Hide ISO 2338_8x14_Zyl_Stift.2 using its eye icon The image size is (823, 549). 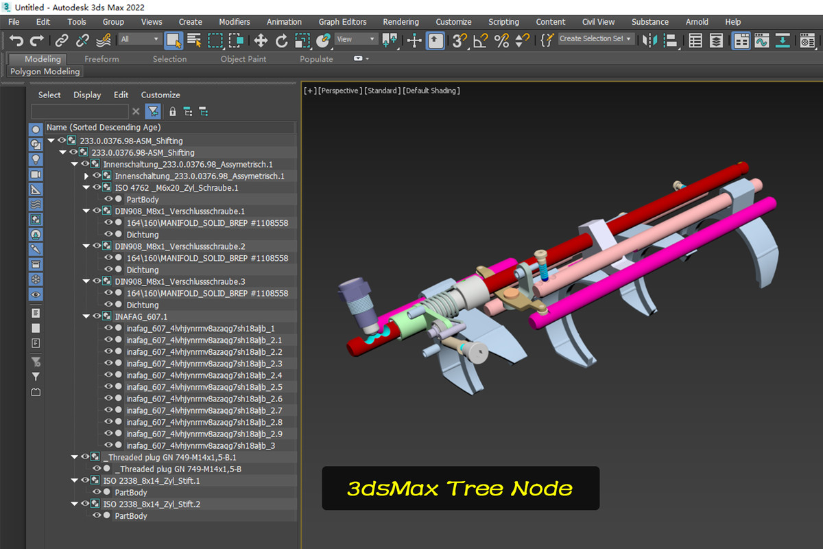pos(85,504)
